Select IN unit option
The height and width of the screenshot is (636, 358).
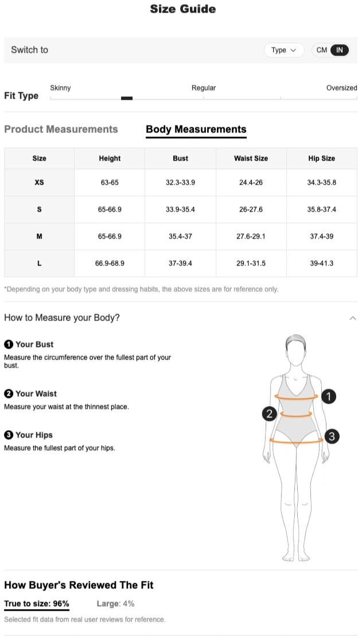(340, 50)
